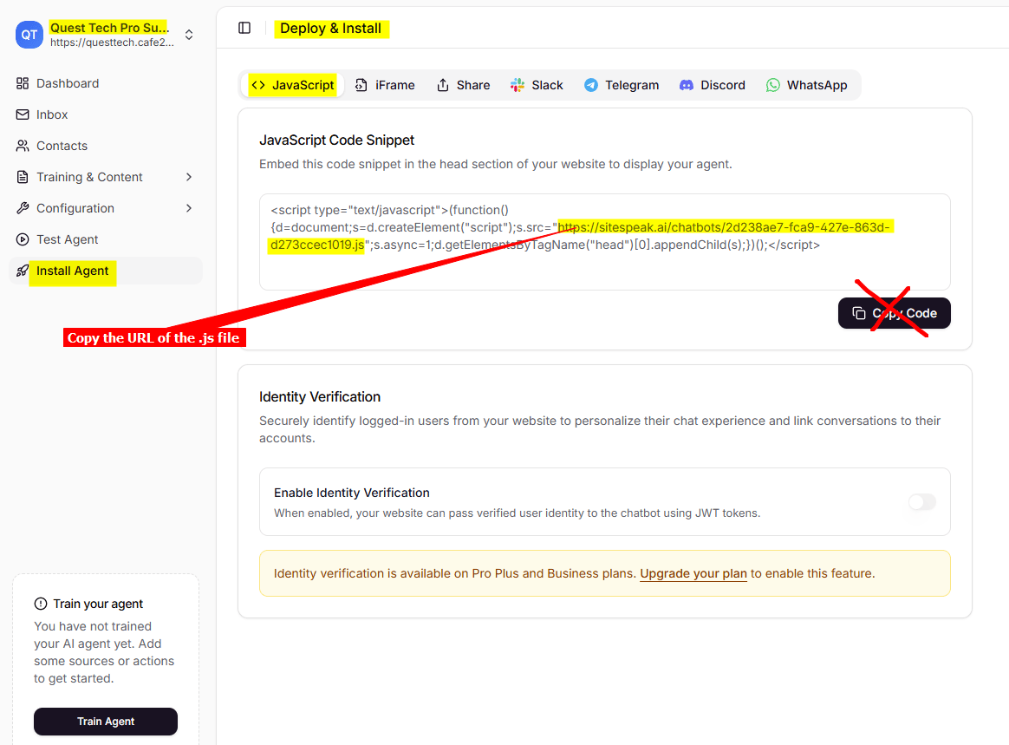Toggle Enable Identity Verification switch

click(922, 501)
